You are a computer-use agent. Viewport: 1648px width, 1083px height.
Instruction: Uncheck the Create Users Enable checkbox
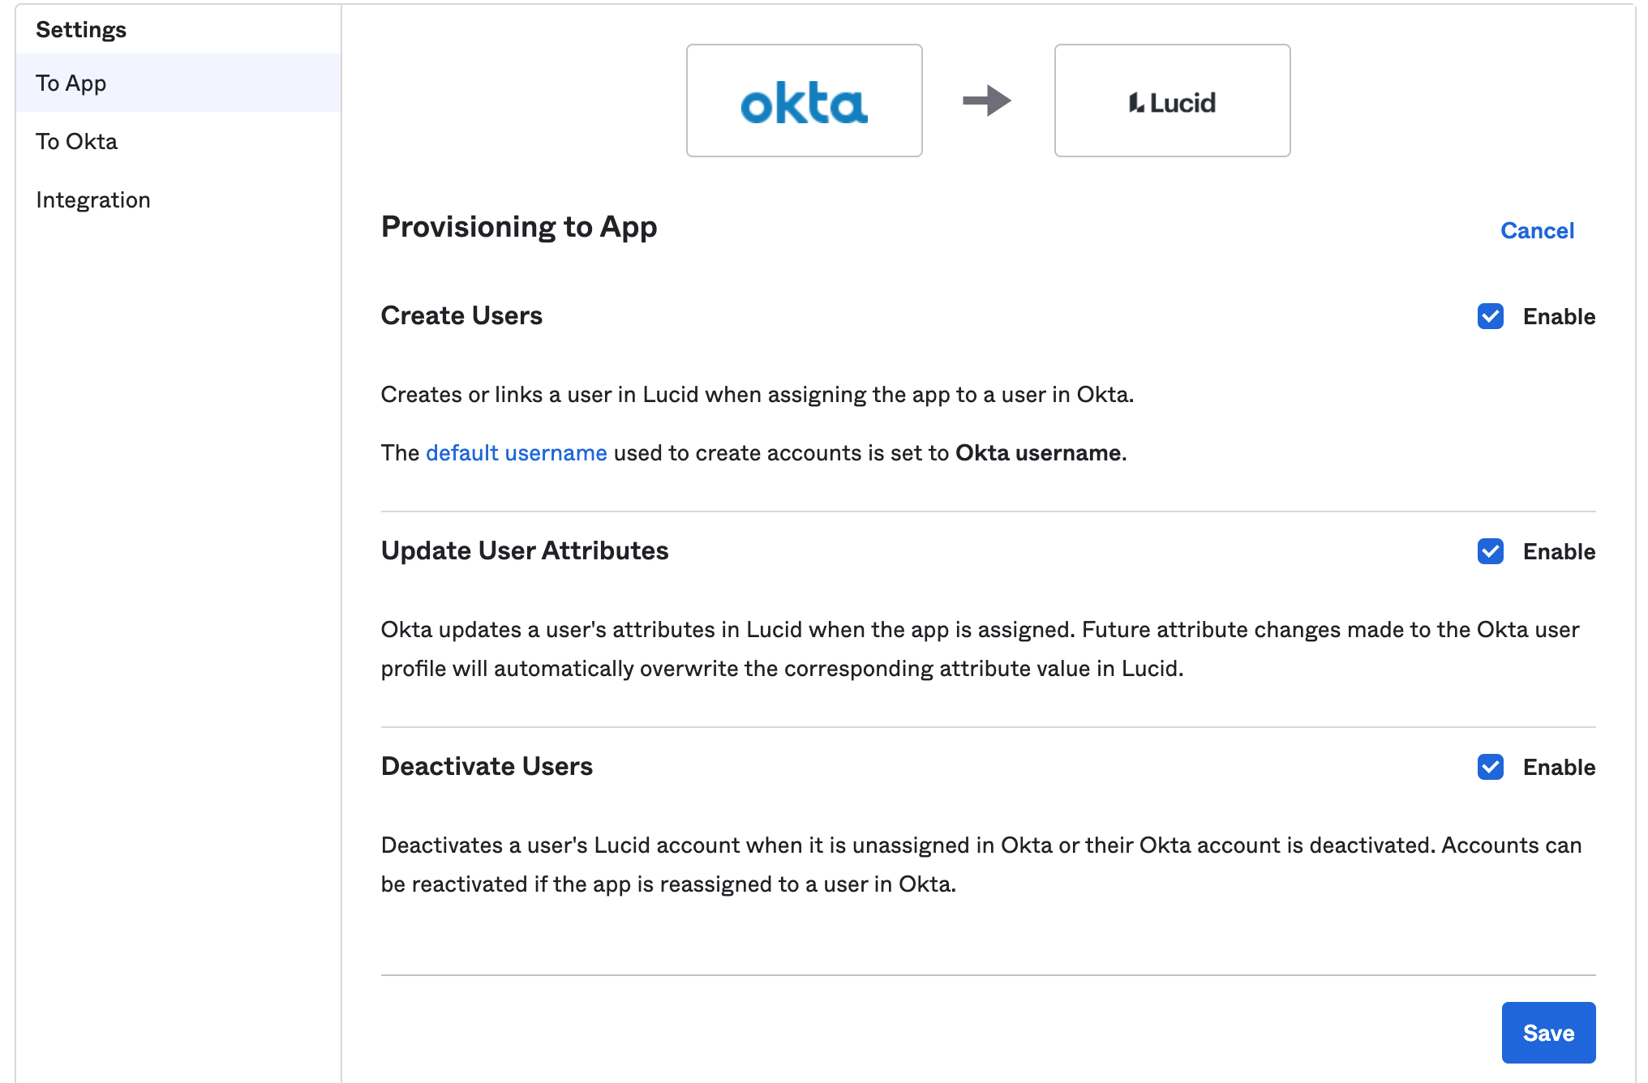click(x=1490, y=316)
